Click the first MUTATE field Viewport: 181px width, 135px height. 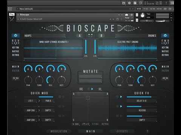point(90,76)
